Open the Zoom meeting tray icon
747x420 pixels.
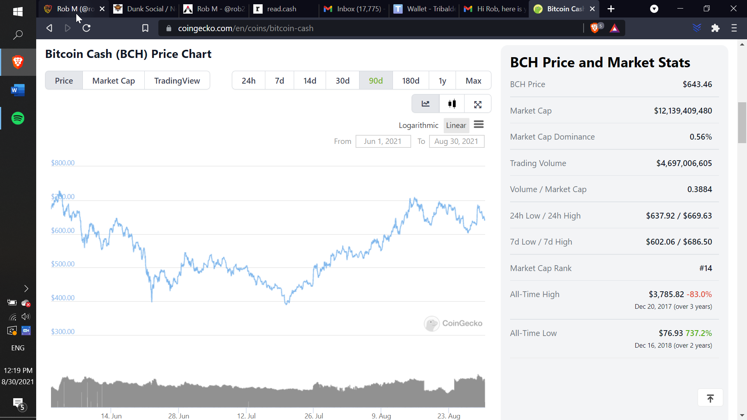tap(26, 331)
